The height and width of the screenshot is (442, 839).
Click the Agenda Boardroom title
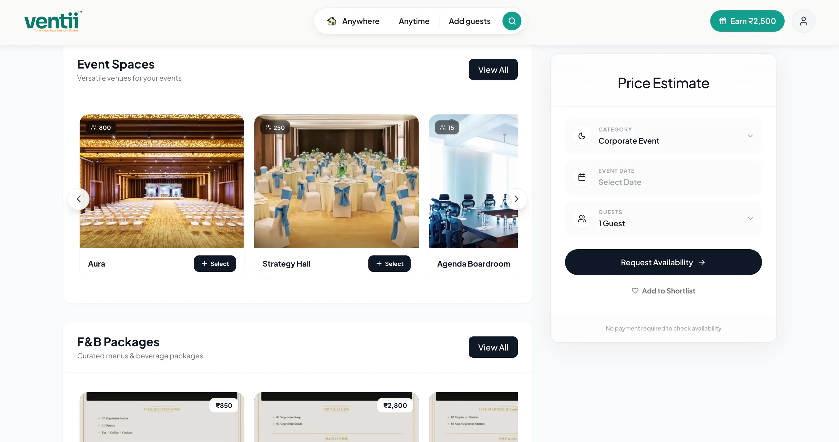tap(474, 264)
